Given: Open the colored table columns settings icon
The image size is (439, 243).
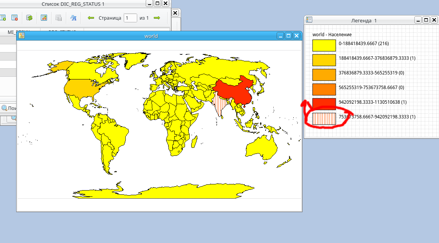Looking at the screenshot, I should click(44, 18).
